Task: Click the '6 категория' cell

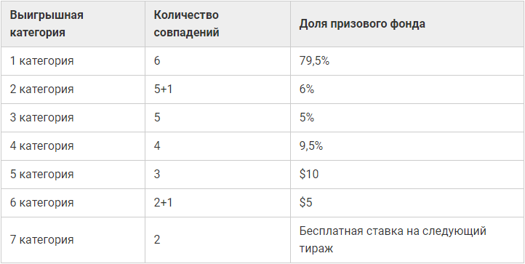Action: 73,203
